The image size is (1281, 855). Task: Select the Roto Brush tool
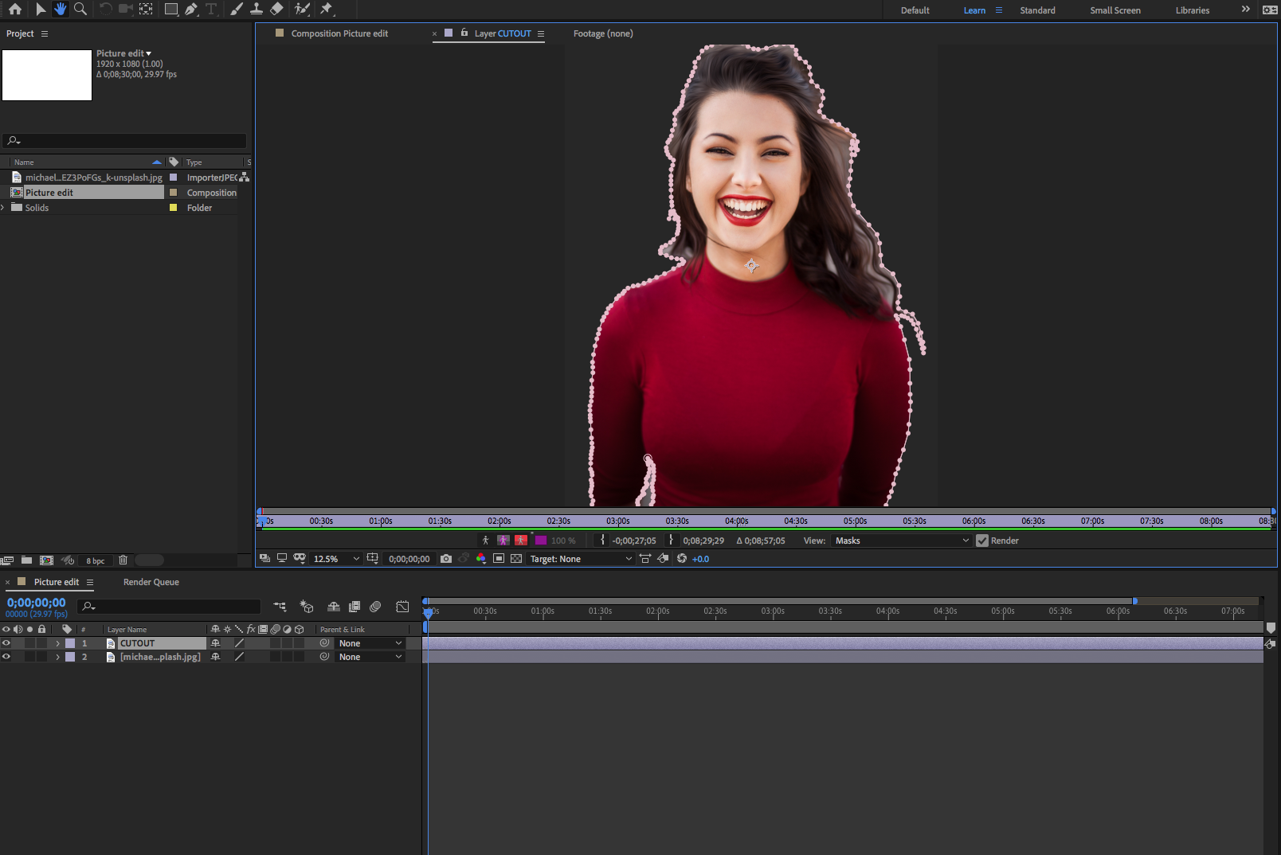302,10
